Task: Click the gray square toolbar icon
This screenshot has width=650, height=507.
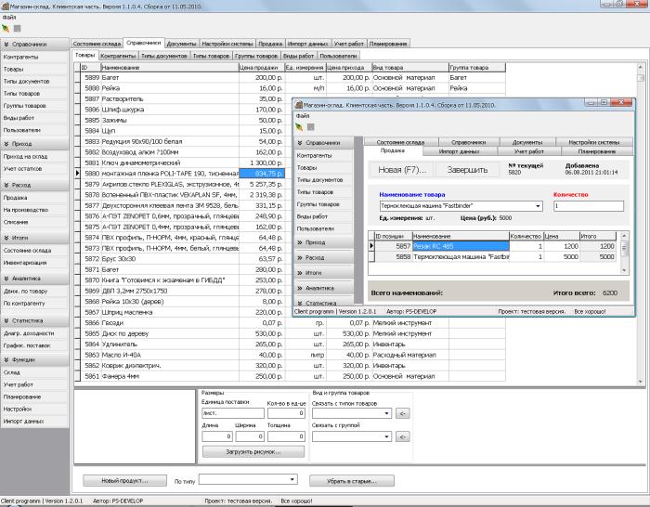Action: pyautogui.click(x=17, y=29)
